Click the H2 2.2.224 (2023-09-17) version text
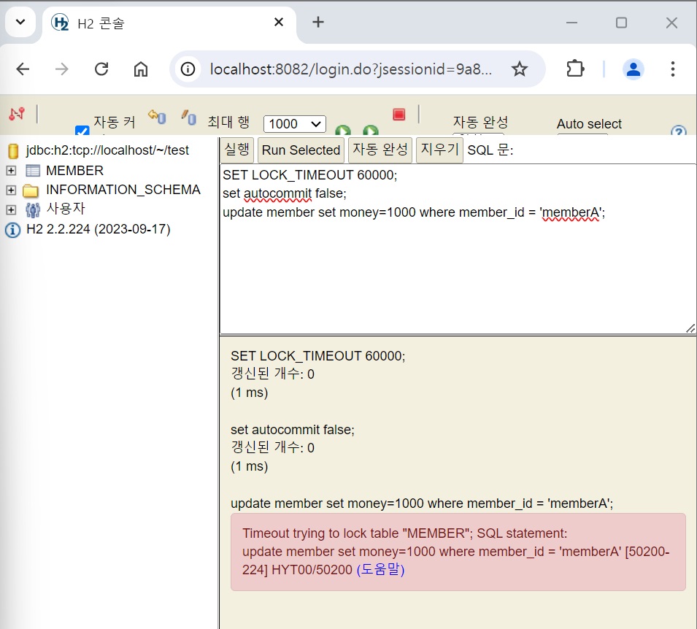This screenshot has height=629, width=697. (x=99, y=229)
